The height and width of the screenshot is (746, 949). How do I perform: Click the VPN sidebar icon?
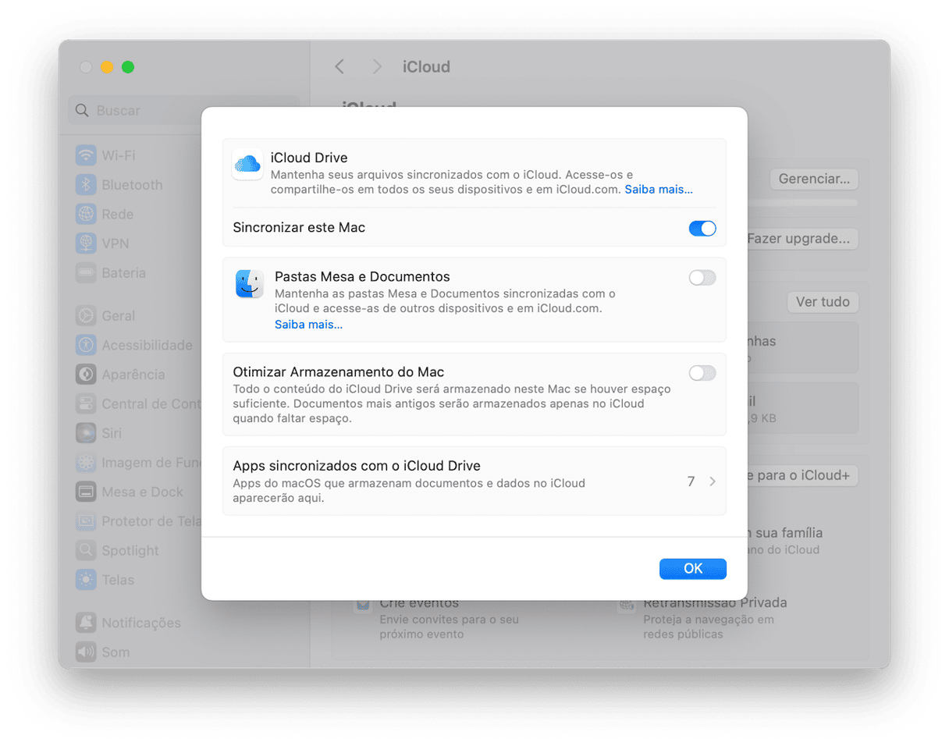click(x=86, y=243)
